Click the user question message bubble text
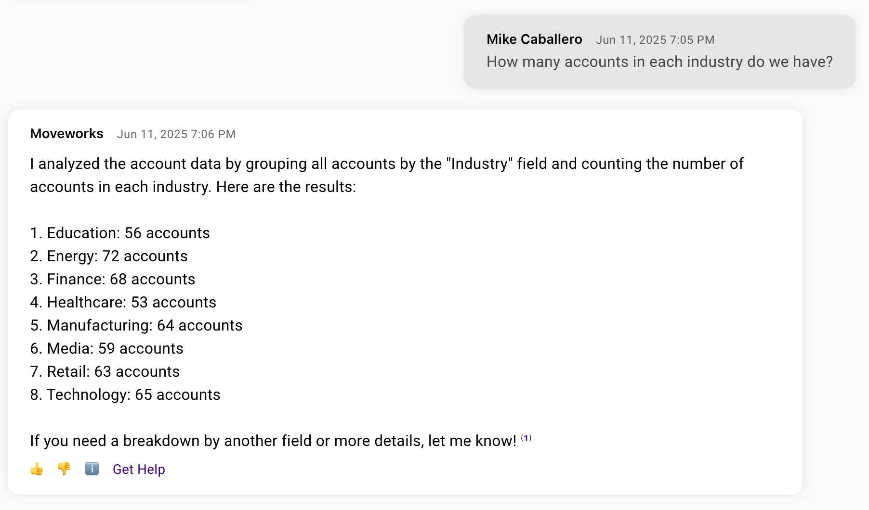 (659, 62)
